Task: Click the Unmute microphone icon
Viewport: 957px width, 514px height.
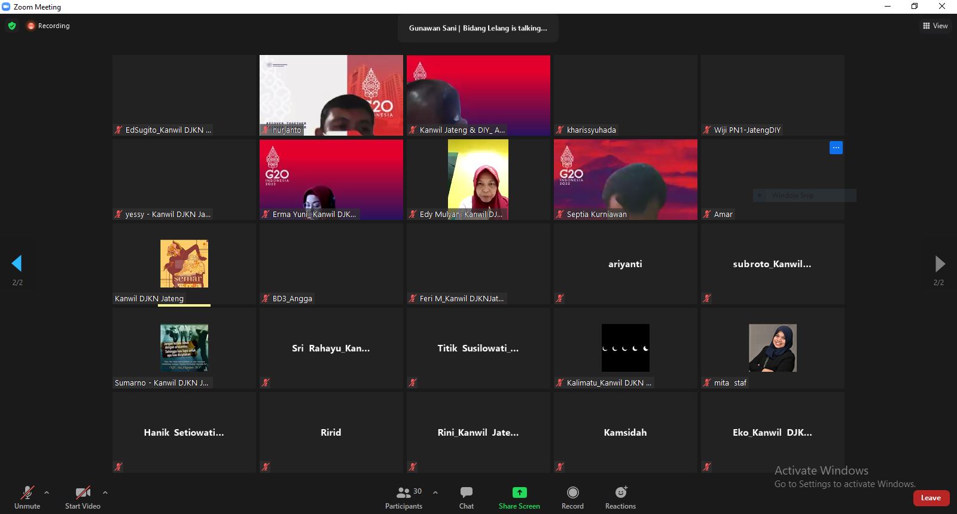Action: pyautogui.click(x=27, y=493)
